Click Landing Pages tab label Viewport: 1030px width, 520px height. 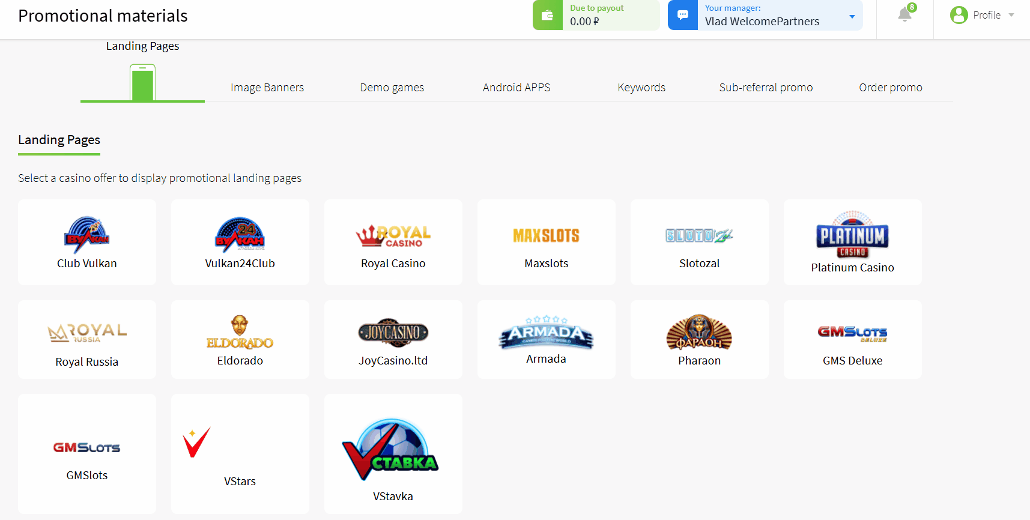pos(143,46)
